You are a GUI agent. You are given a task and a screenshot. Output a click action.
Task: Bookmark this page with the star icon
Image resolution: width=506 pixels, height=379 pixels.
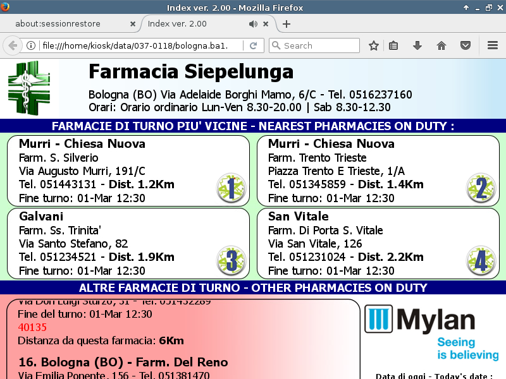tap(374, 45)
